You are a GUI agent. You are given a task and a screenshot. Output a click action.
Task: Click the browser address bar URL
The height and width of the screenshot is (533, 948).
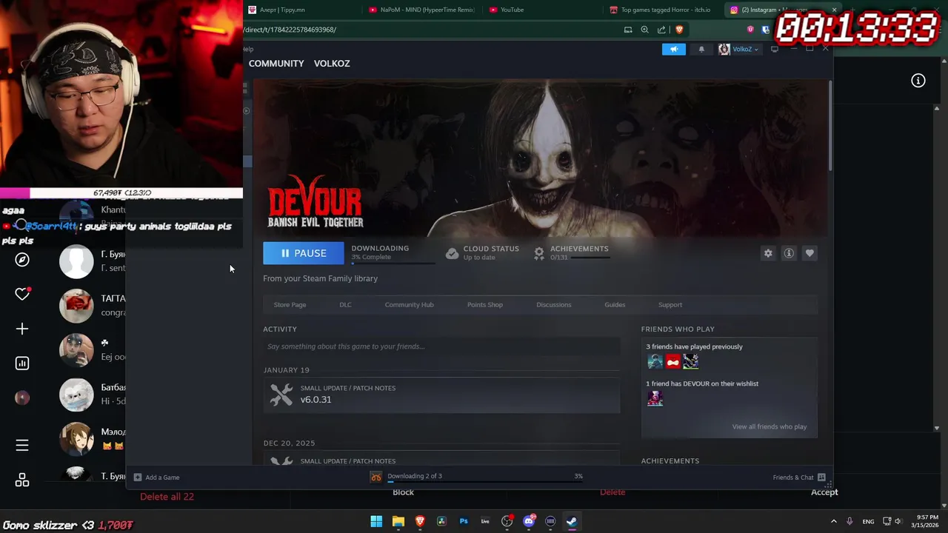[290, 30]
